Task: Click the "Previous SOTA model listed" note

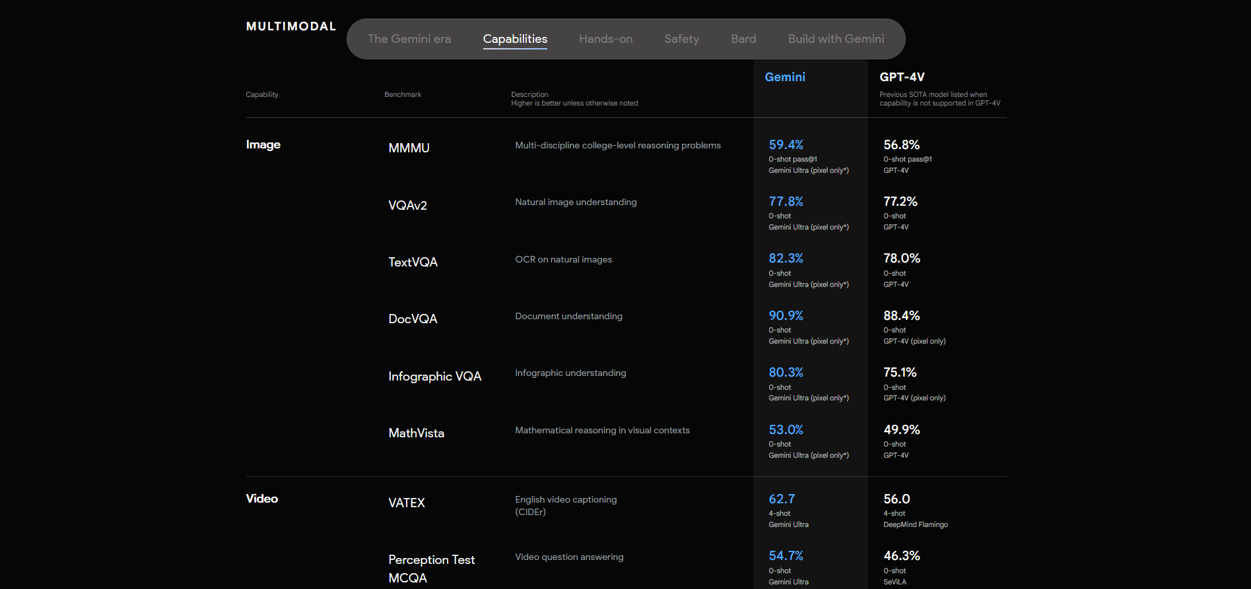Action: [939, 99]
